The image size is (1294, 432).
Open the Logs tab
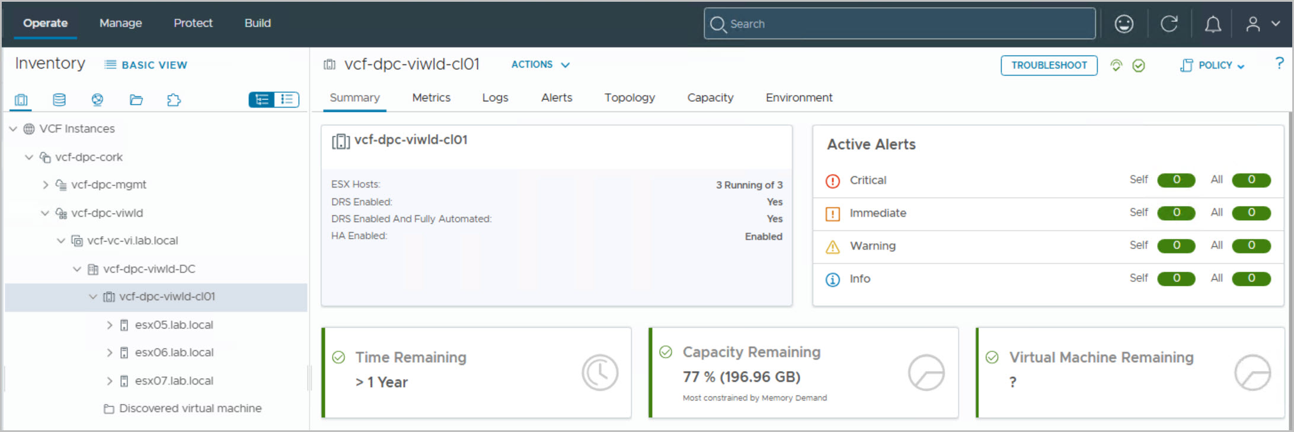(x=495, y=98)
